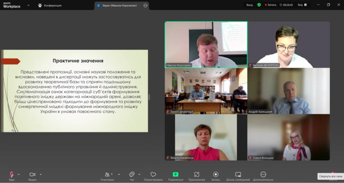Switch to the Конференция tab
Viewport: 344px width, 183px height.
(50, 6)
